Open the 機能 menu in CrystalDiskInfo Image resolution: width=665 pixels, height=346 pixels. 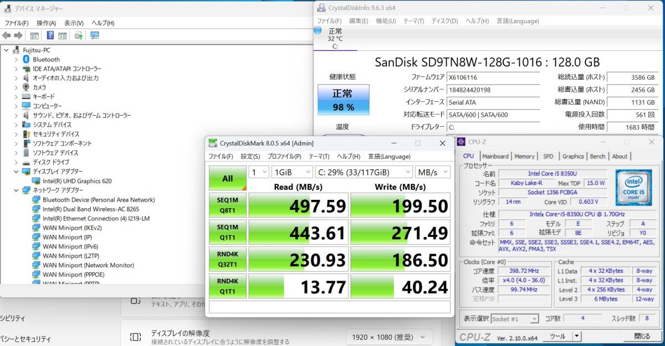pyautogui.click(x=383, y=20)
